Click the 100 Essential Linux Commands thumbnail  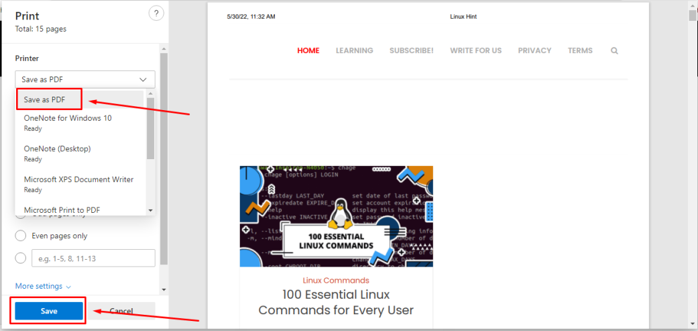pyautogui.click(x=336, y=216)
